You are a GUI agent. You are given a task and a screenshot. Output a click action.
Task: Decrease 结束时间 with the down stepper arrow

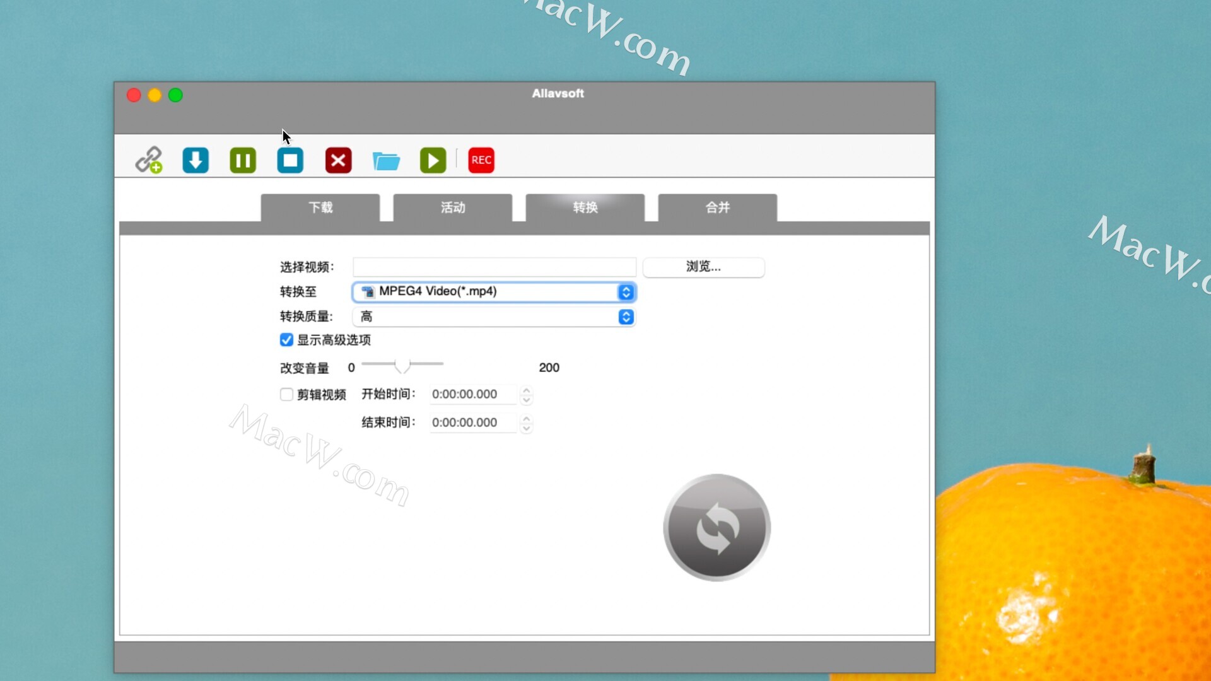point(527,428)
